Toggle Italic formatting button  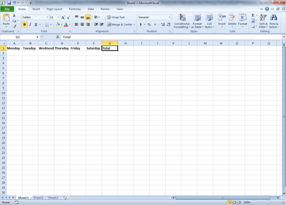(x=30, y=24)
